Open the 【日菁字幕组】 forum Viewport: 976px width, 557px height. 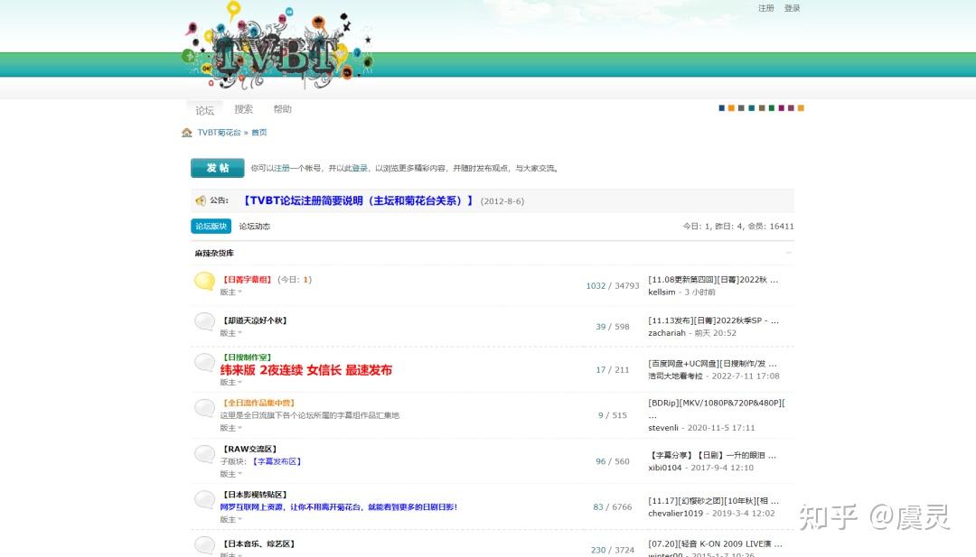tap(247, 280)
